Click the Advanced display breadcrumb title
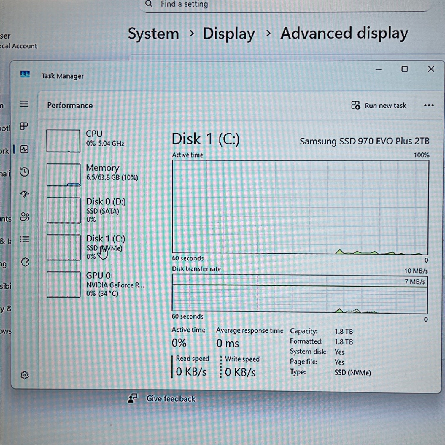Image resolution: width=445 pixels, height=445 pixels. 344,33
